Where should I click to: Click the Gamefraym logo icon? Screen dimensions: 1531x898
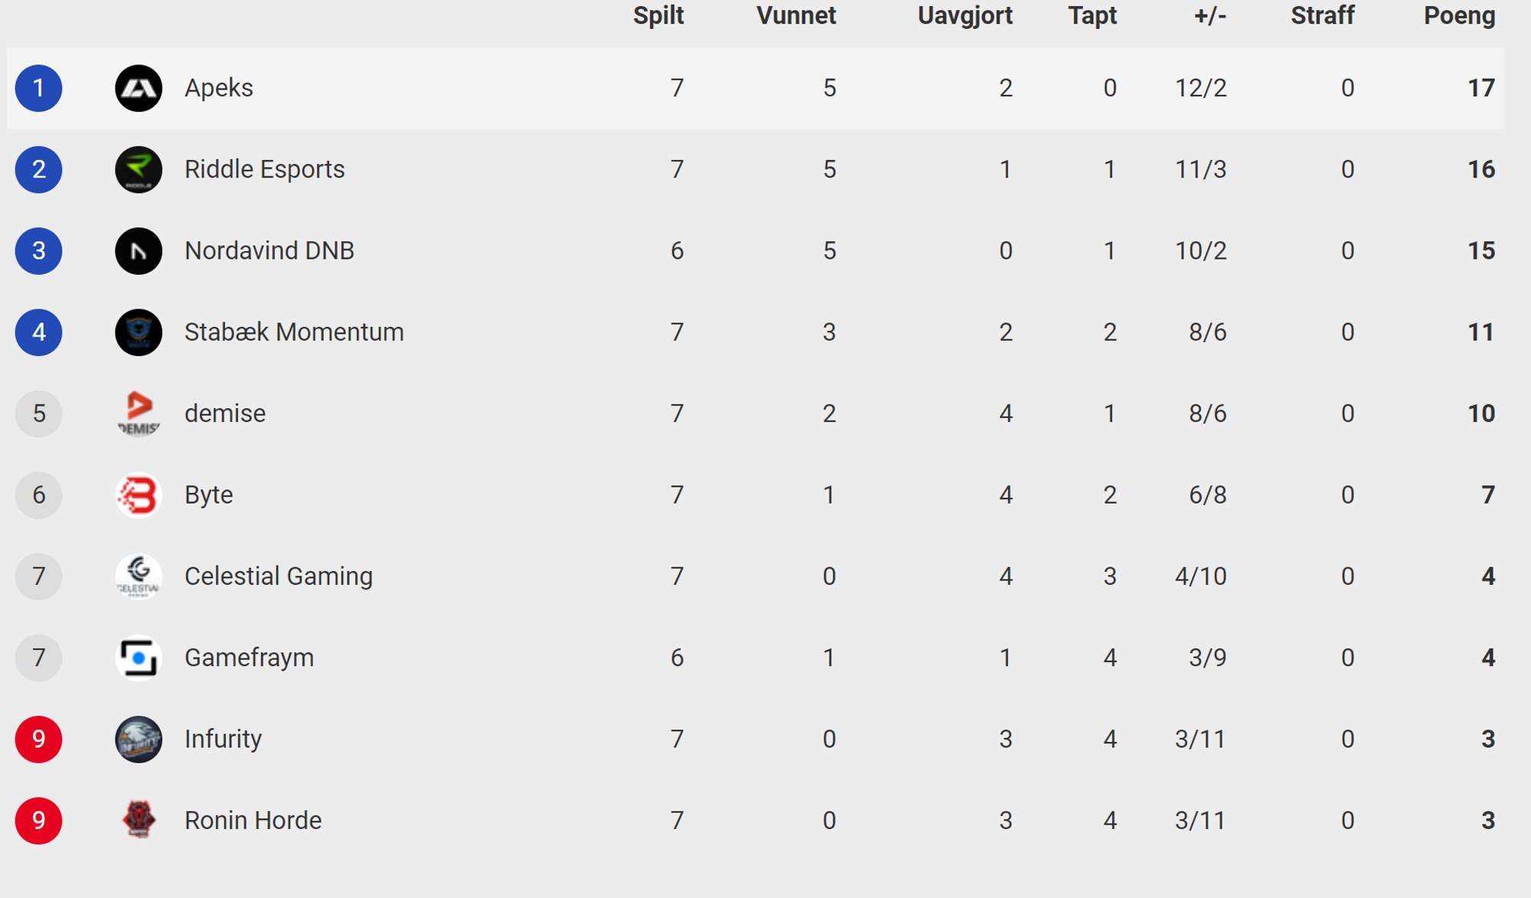[x=139, y=658]
